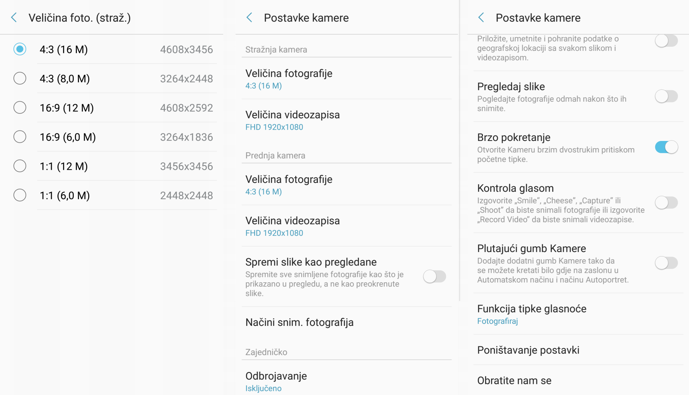Screen dimensions: 689x395
Task: Enable Pregledaj slike toggle
Action: (x=667, y=97)
